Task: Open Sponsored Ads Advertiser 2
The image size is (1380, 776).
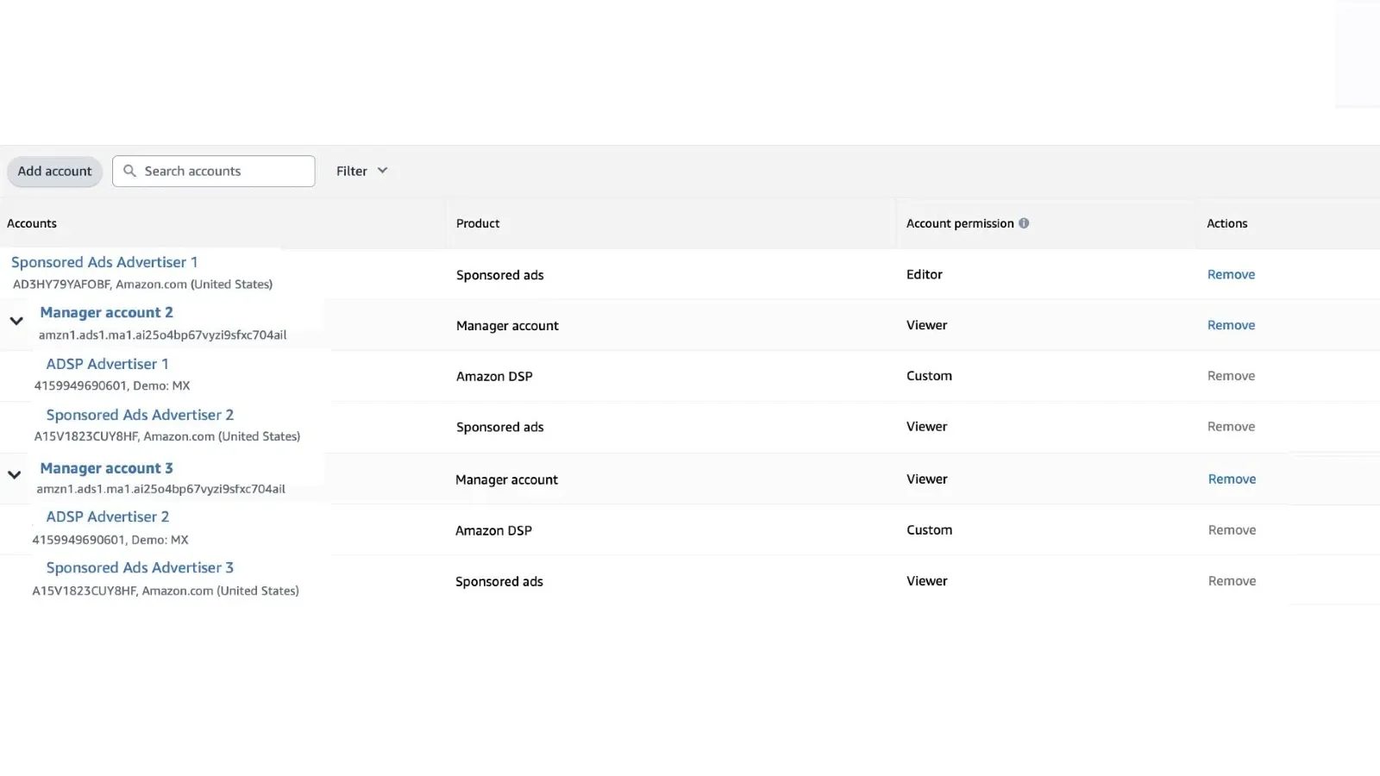Action: point(139,415)
